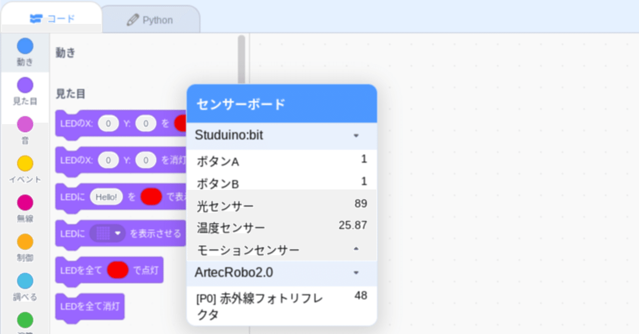Select the 調べる category icon

pos(24,279)
